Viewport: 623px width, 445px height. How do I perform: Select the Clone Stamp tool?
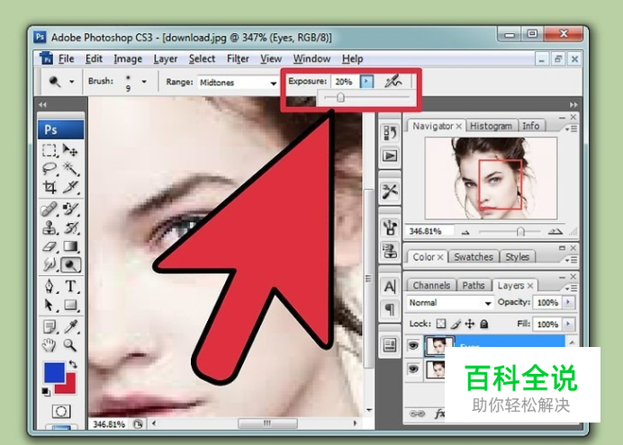pos(50,227)
